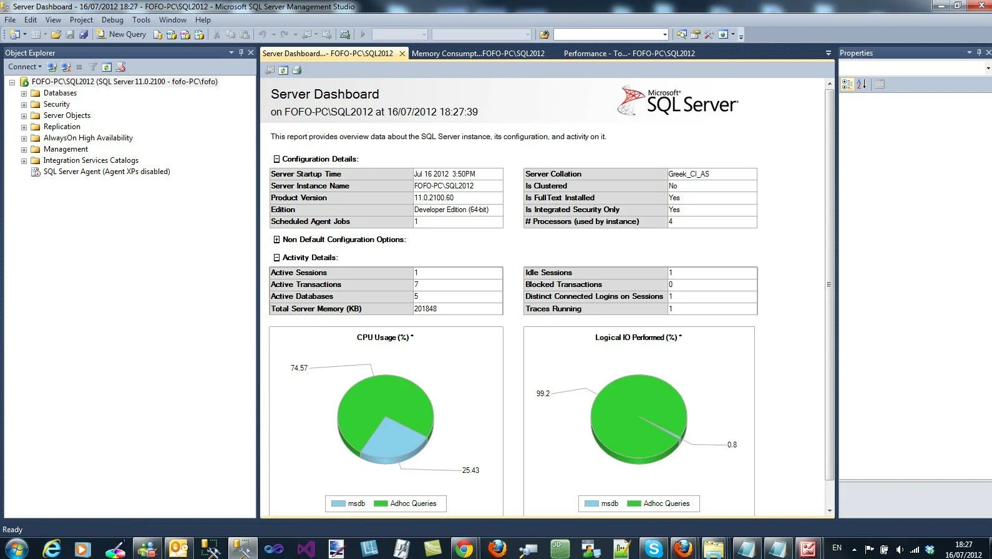This screenshot has width=992, height=559.
Task: Pin the Object Explorer panel
Action: [241, 52]
